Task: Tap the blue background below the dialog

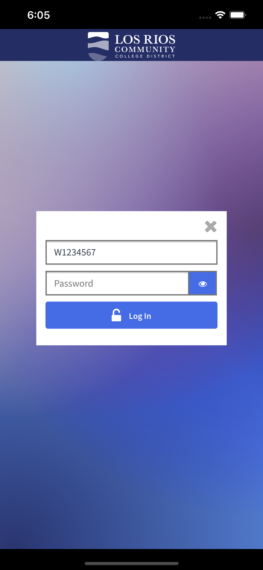Action: (x=131, y=447)
